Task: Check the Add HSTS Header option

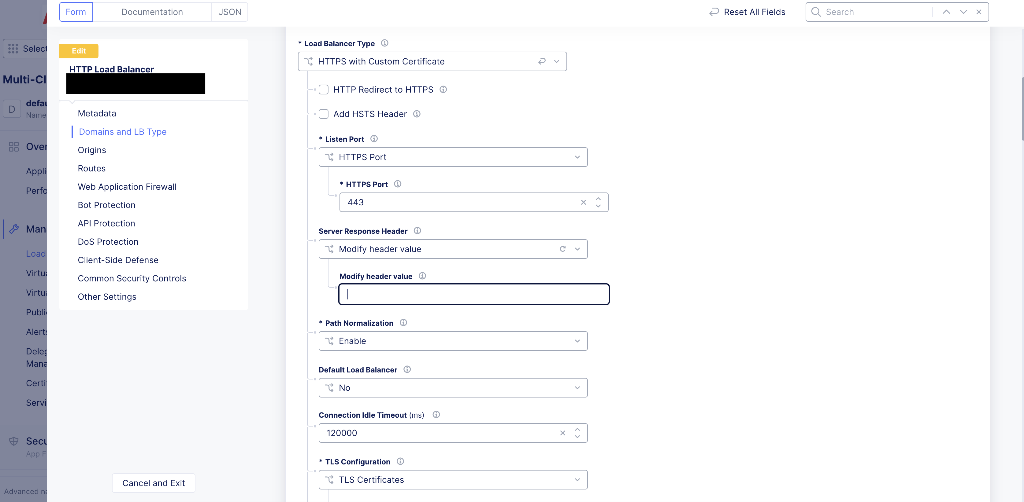Action: [324, 114]
